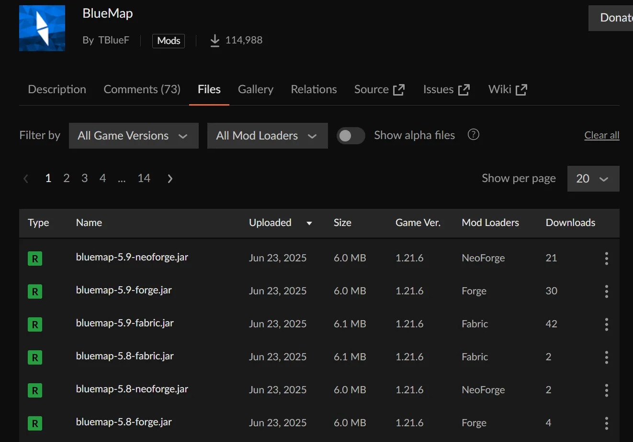The width and height of the screenshot is (633, 442).
Task: Switch to the Relations tab
Action: pos(314,89)
